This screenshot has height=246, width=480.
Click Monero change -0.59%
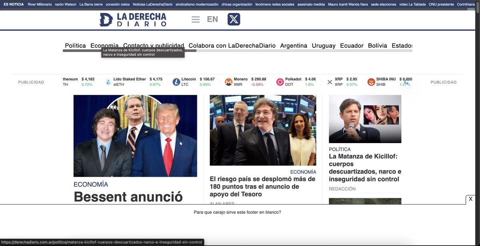257,85
